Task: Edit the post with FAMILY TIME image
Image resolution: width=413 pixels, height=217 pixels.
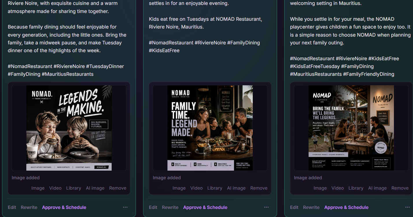Action: pos(153,207)
